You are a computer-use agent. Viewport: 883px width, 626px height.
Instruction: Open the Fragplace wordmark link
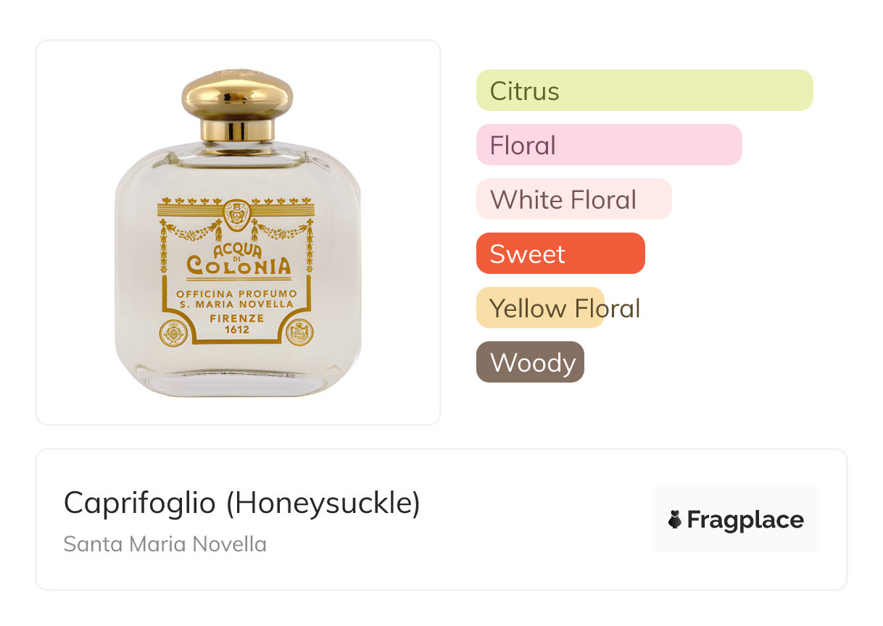point(745,519)
